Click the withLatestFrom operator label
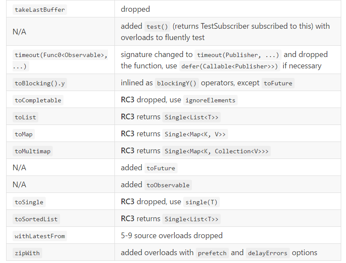 tap(40, 236)
